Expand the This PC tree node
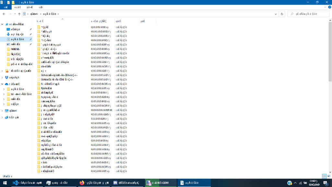 click(3, 111)
